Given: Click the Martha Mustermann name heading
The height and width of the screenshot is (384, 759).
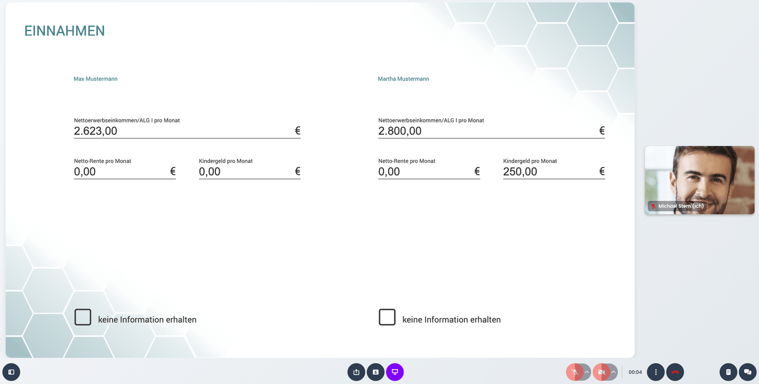Looking at the screenshot, I should click(404, 79).
